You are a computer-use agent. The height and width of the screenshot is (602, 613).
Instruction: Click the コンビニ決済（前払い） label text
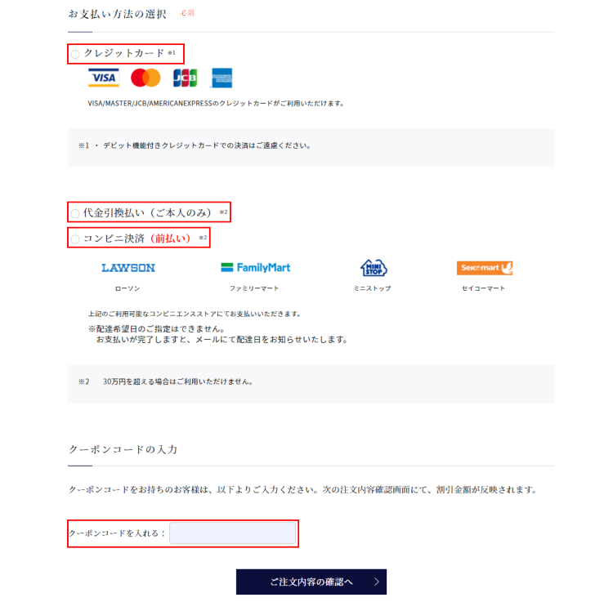[x=137, y=239]
